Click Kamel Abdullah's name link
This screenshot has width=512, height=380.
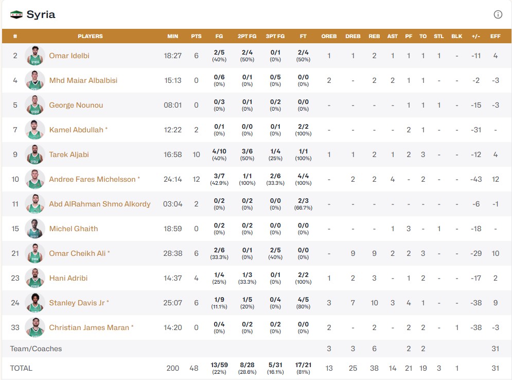[x=76, y=130]
